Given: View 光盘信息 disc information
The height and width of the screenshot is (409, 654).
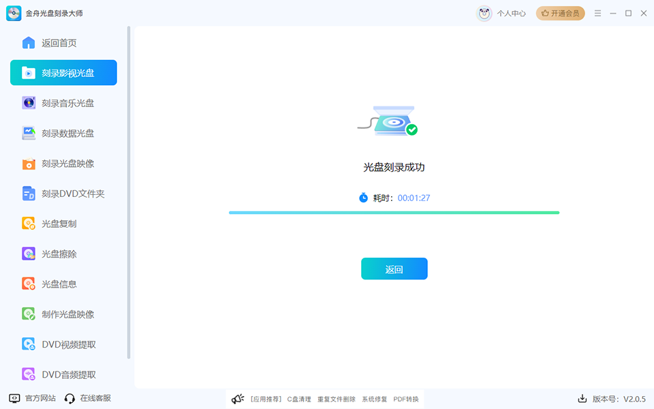Looking at the screenshot, I should (28, 283).
